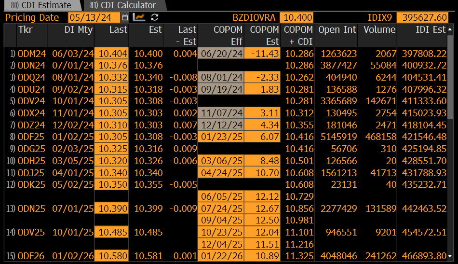Sort by the Volume column header

(379, 30)
